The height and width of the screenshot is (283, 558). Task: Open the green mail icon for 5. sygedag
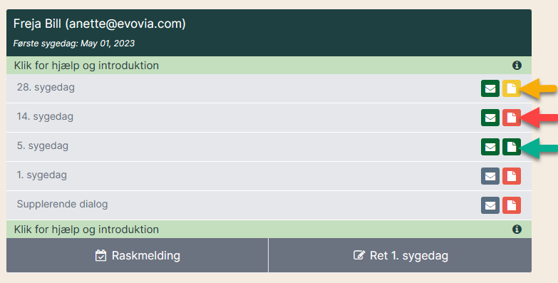coord(490,147)
